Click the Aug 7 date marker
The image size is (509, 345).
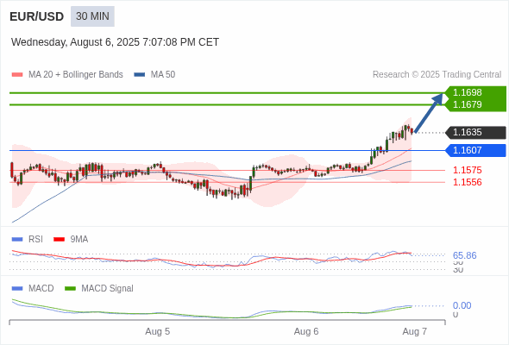tap(415, 332)
